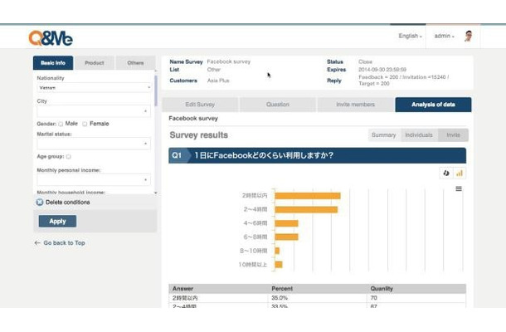Open the Nationality dropdown showing Vietnam
Screen dimensions: 506x332
pos(94,87)
